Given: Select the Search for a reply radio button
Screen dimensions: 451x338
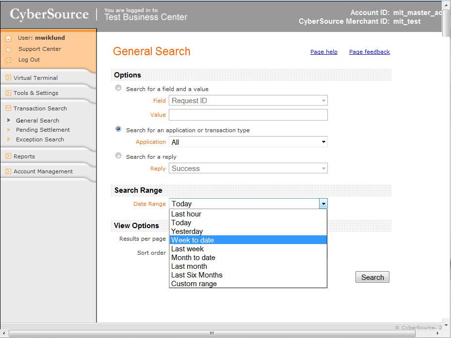Looking at the screenshot, I should click(x=118, y=156).
